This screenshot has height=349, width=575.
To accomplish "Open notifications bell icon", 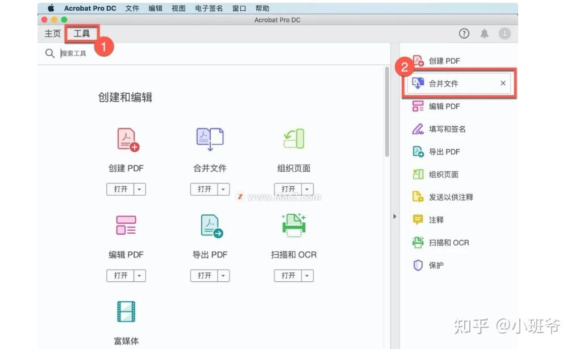I will pyautogui.click(x=485, y=34).
